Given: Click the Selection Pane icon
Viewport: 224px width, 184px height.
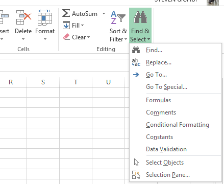Looking at the screenshot, I should 136,175.
